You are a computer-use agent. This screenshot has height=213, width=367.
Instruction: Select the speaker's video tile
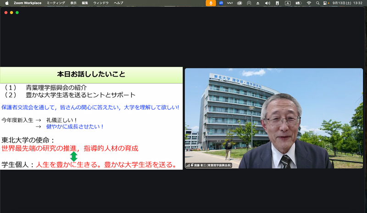(274, 118)
